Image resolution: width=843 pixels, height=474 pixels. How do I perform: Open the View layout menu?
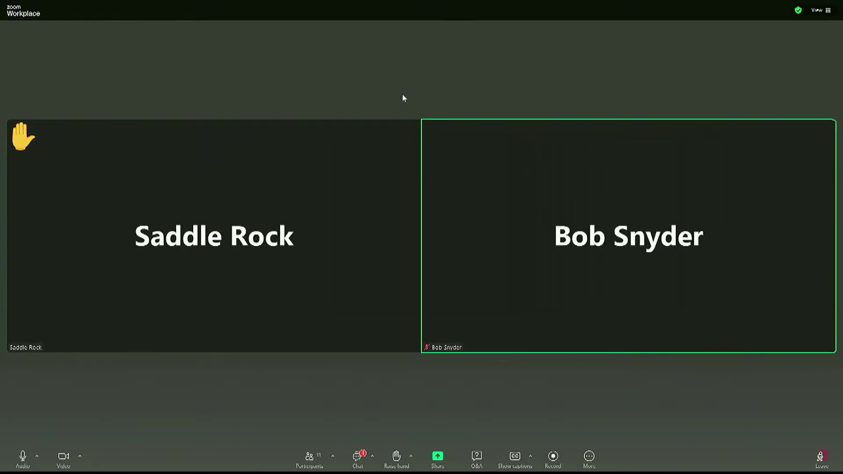[821, 10]
